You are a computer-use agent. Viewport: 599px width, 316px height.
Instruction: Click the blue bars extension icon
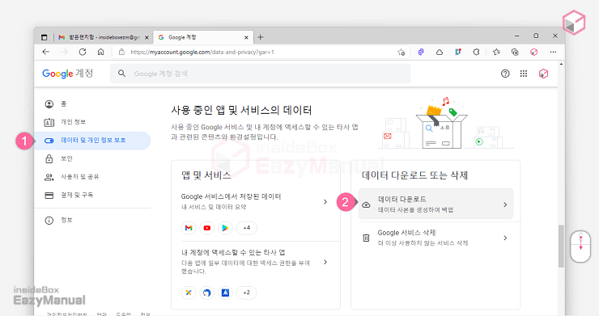coord(458,52)
